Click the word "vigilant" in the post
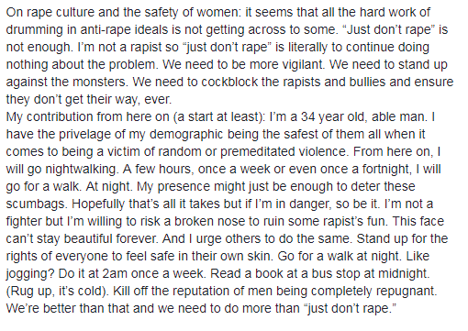The width and height of the screenshot is (468, 331). coord(292,64)
